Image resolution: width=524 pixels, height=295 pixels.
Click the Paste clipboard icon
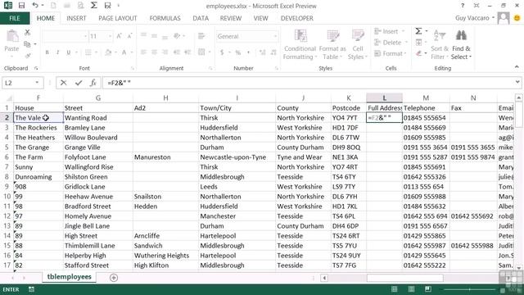11,36
